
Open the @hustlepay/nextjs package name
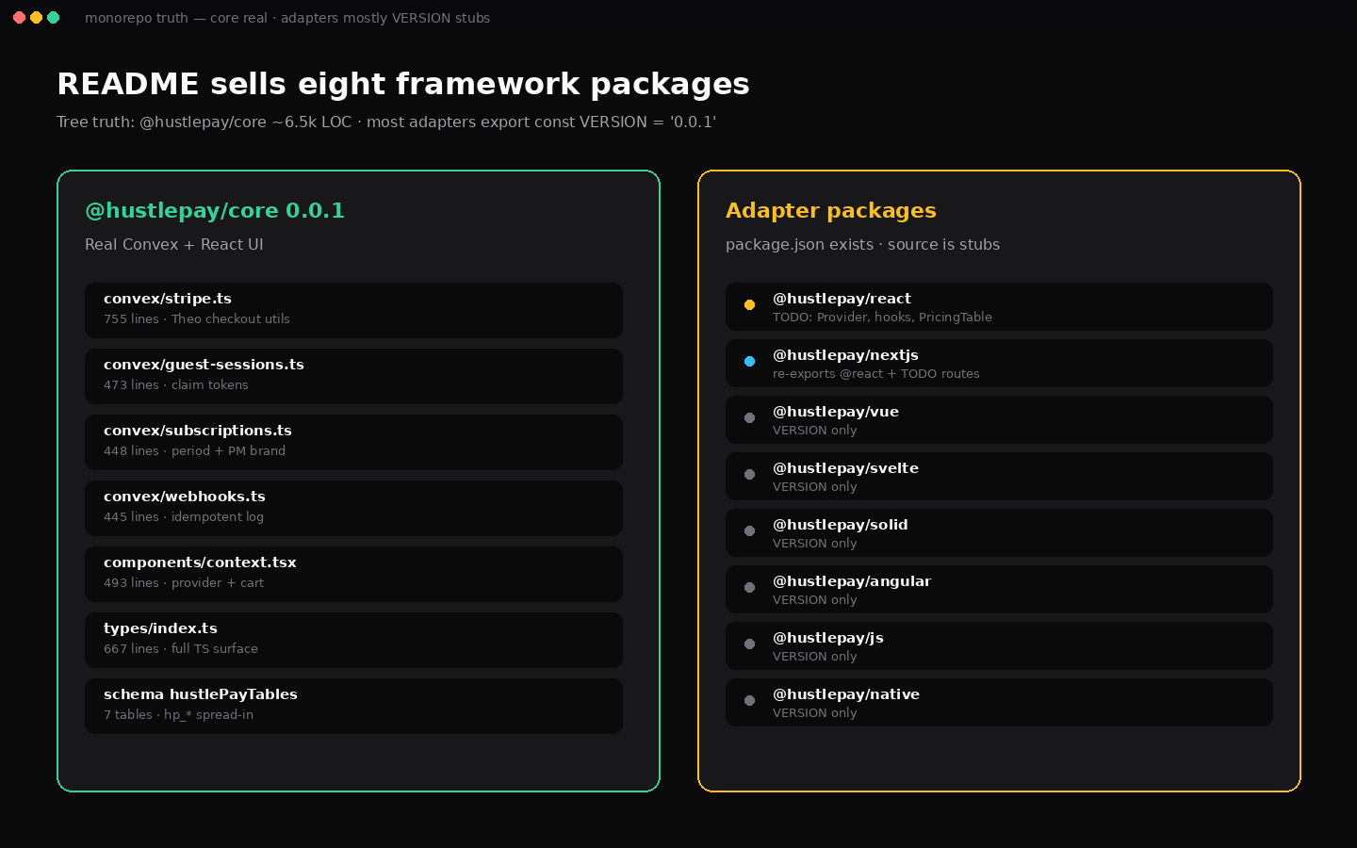[845, 355]
